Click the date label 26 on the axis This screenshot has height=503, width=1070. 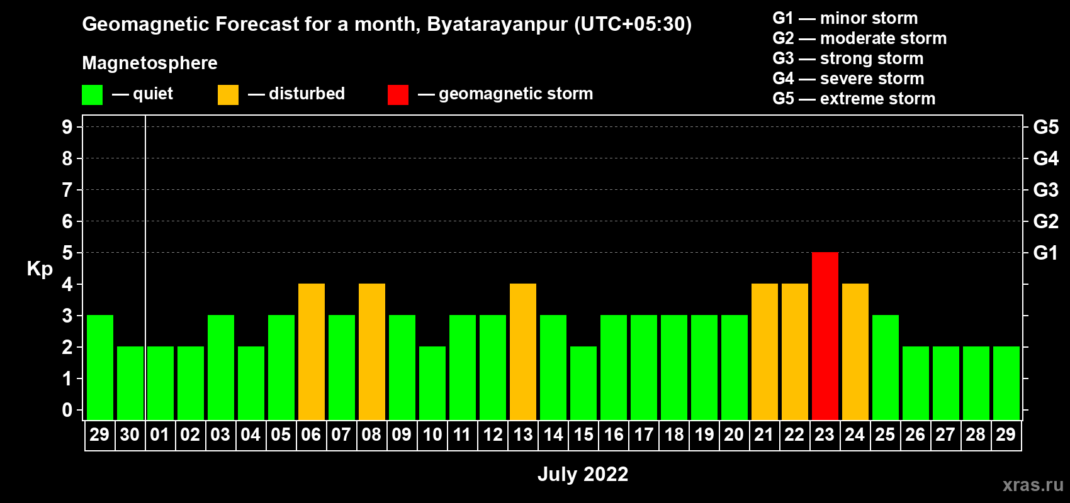915,434
